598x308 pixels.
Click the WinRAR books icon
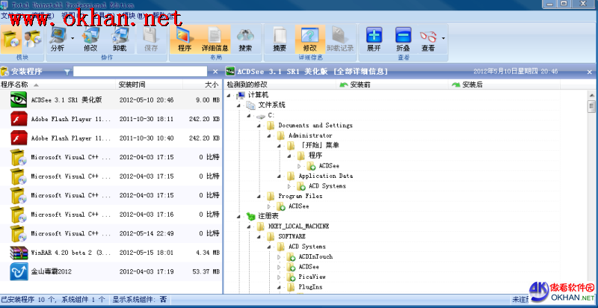(19, 253)
